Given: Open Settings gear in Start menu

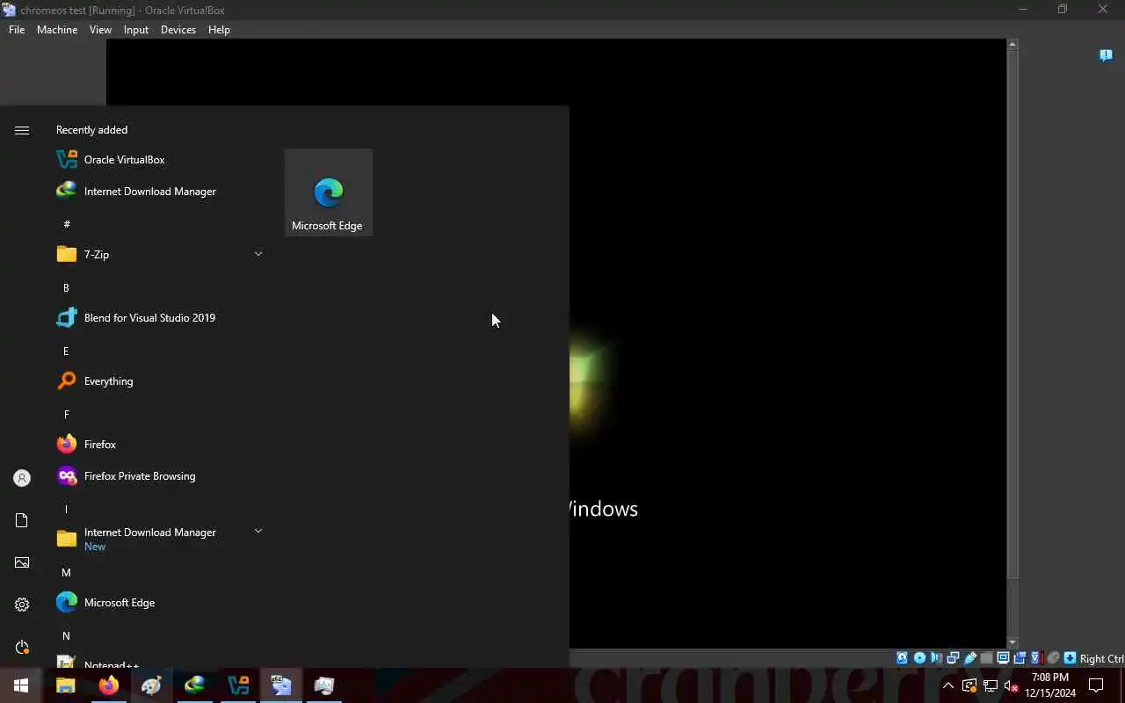Looking at the screenshot, I should tap(22, 605).
